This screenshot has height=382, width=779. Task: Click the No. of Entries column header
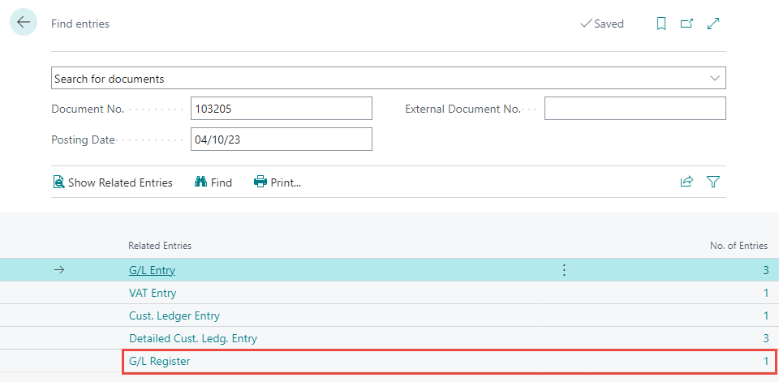(x=739, y=246)
